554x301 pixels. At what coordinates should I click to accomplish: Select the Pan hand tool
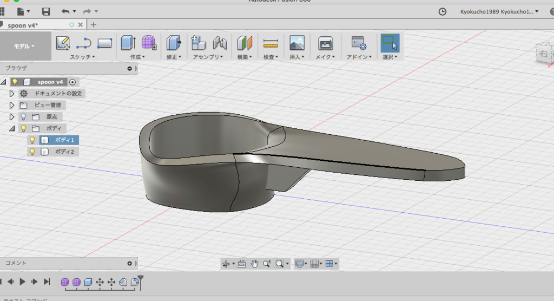pos(254,264)
